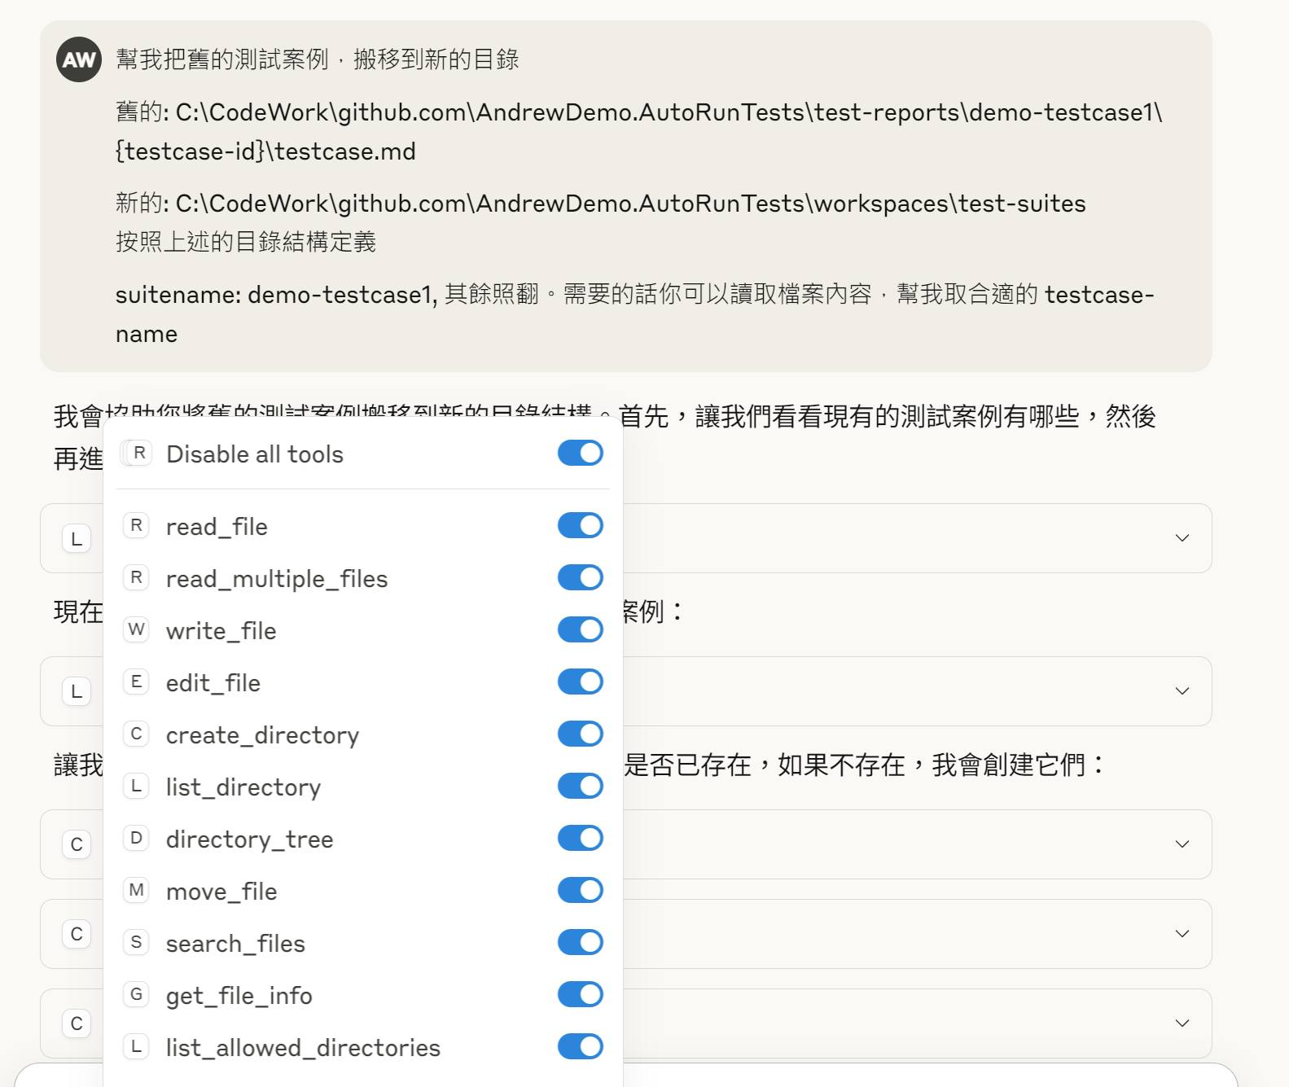1289x1087 pixels.
Task: Expand the first tool call result chevron
Action: click(1182, 538)
